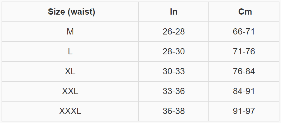Viewport: 281px width, 123px height.
Task: Select the M size cell
Action: [x=70, y=32]
